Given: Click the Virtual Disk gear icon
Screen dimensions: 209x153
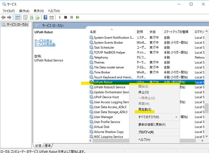Looking at the screenshot, I should [91, 127].
